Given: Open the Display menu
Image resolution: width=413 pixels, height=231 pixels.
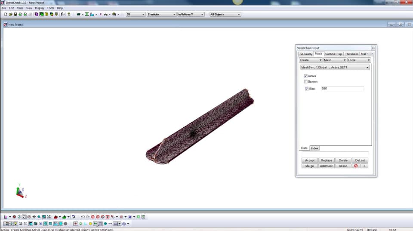Looking at the screenshot, I should tap(40, 8).
